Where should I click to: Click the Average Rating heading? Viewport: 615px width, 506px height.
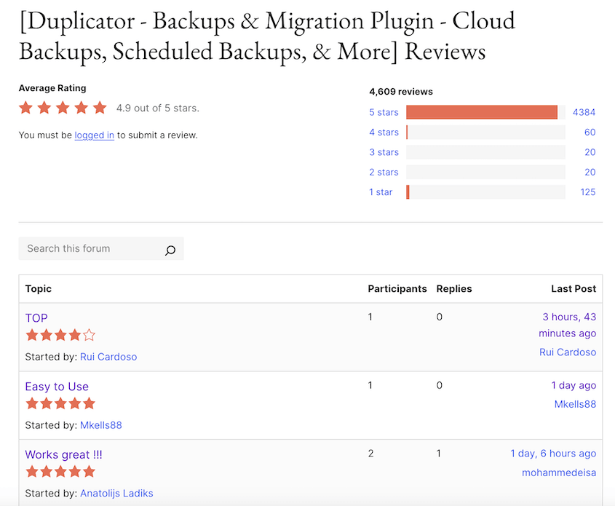click(x=52, y=88)
